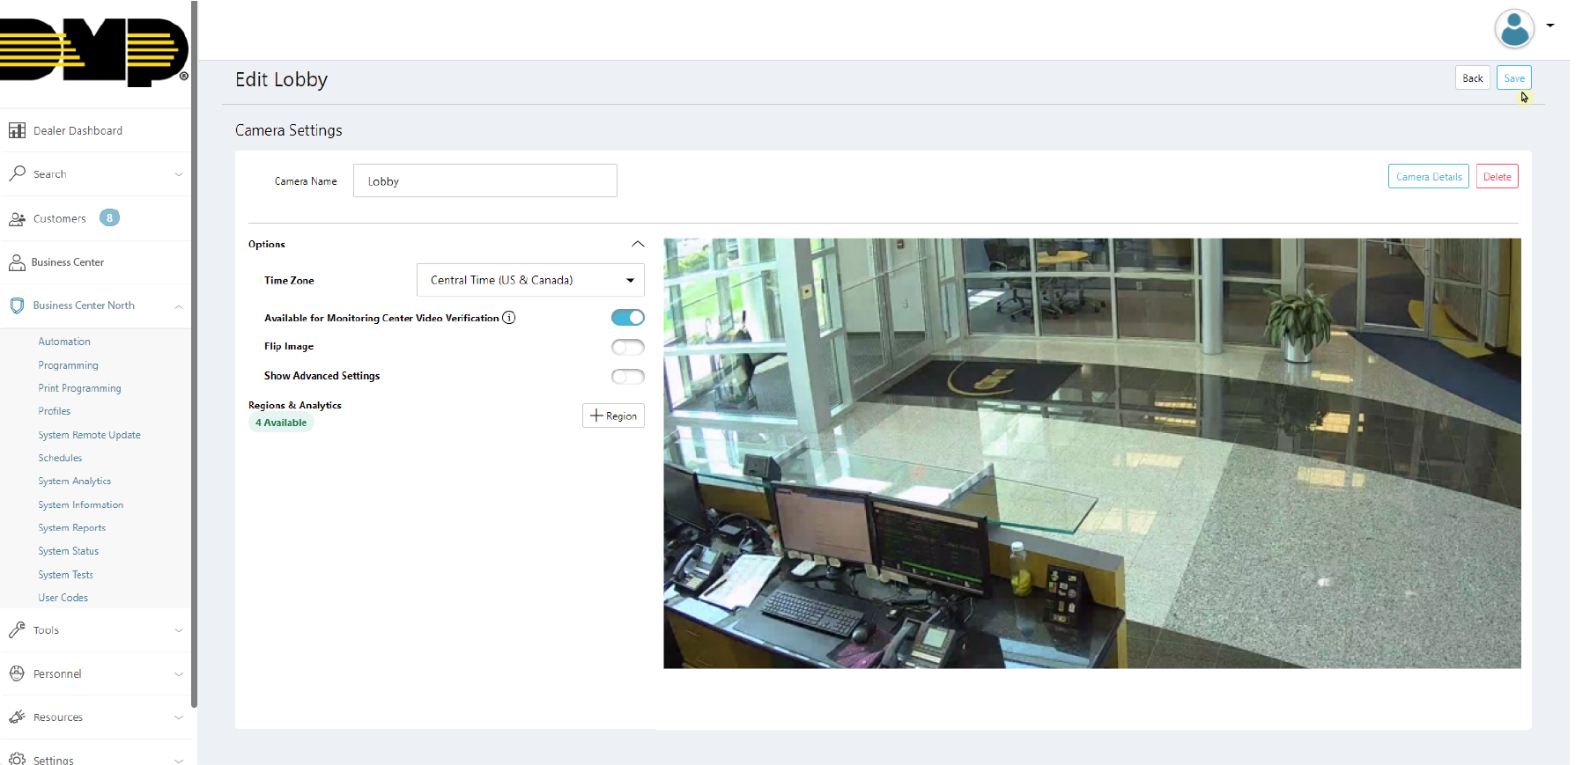The width and height of the screenshot is (1590, 765).
Task: Click the Personnel icon in sidebar
Action: (17, 673)
